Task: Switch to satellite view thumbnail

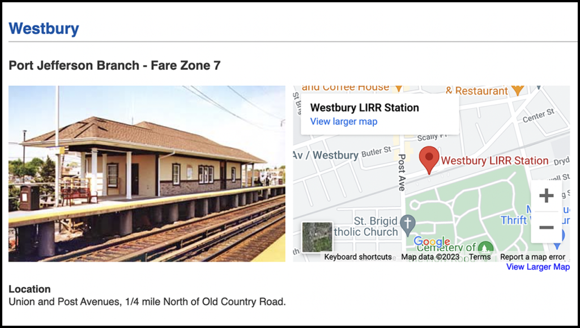Action: pos(317,237)
